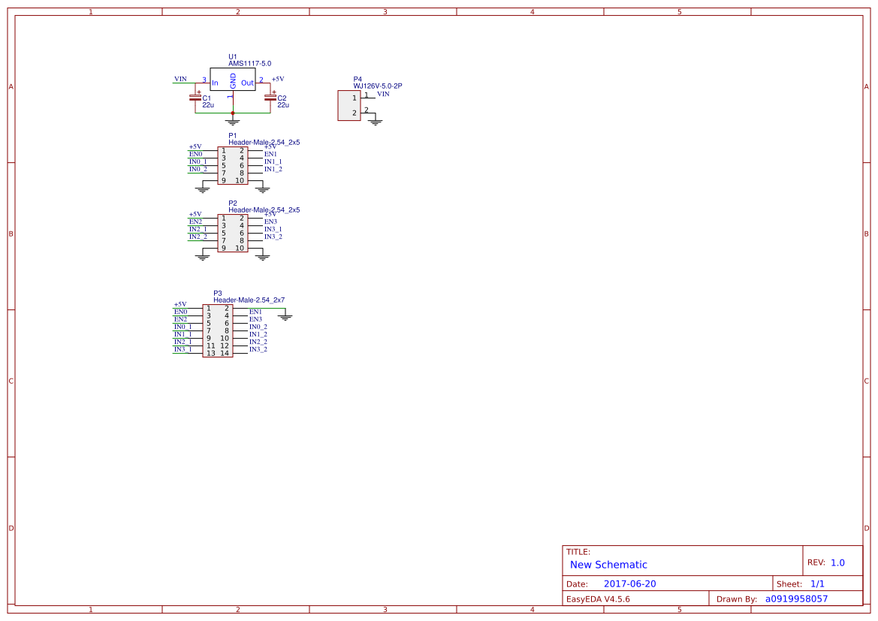Select the WJ126V-5.0-2P connector P4
The height and width of the screenshot is (621, 878).
(348, 105)
